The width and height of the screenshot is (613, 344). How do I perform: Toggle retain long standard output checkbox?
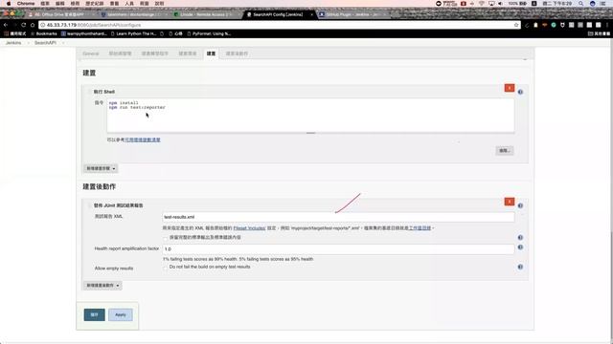(x=166, y=238)
